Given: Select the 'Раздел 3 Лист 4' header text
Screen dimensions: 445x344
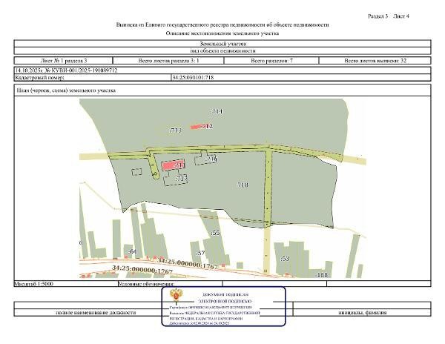Looking at the screenshot, I should (x=389, y=16).
